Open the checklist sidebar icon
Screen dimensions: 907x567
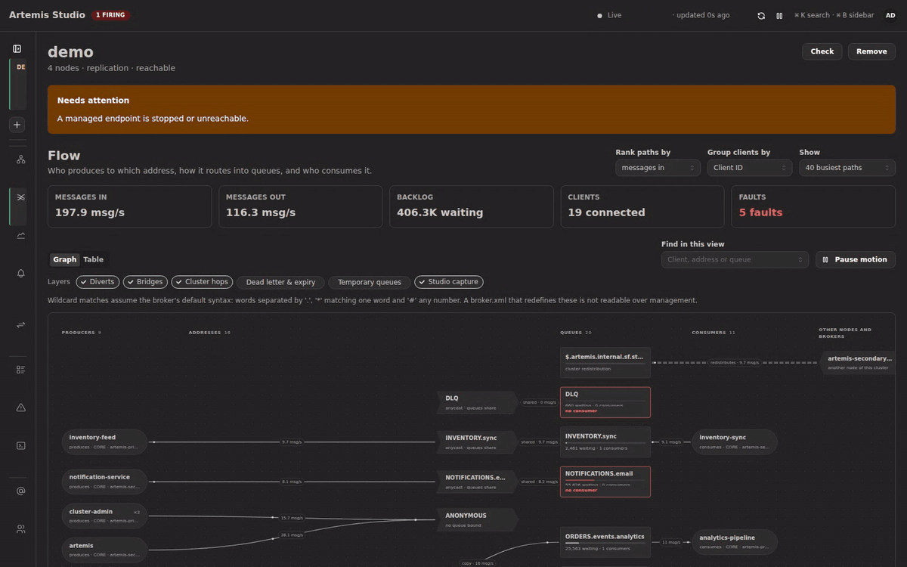pyautogui.click(x=21, y=370)
